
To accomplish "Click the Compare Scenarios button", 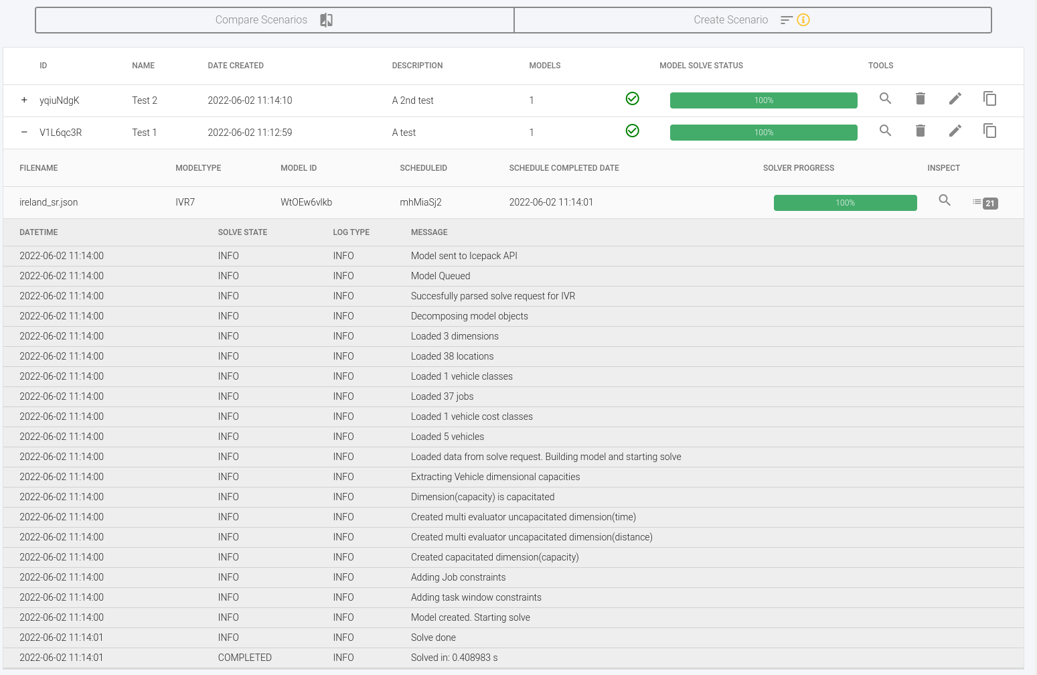I will pyautogui.click(x=274, y=20).
